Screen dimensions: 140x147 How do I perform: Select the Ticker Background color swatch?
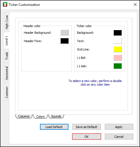(x=118, y=33)
